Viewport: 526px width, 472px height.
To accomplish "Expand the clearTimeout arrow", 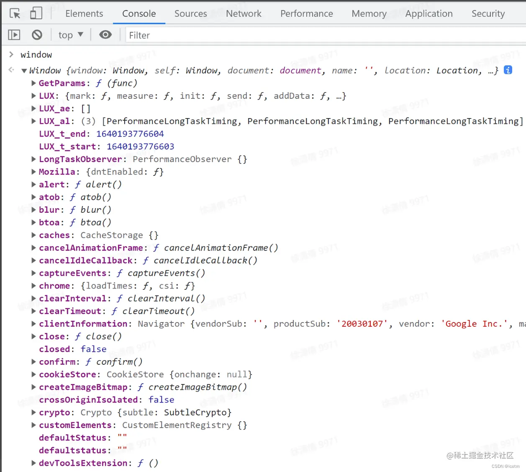I will (x=33, y=311).
